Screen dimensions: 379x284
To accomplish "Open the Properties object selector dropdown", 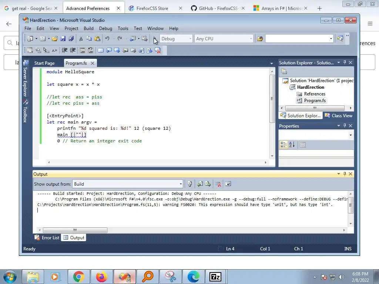I will pyautogui.click(x=351, y=135).
